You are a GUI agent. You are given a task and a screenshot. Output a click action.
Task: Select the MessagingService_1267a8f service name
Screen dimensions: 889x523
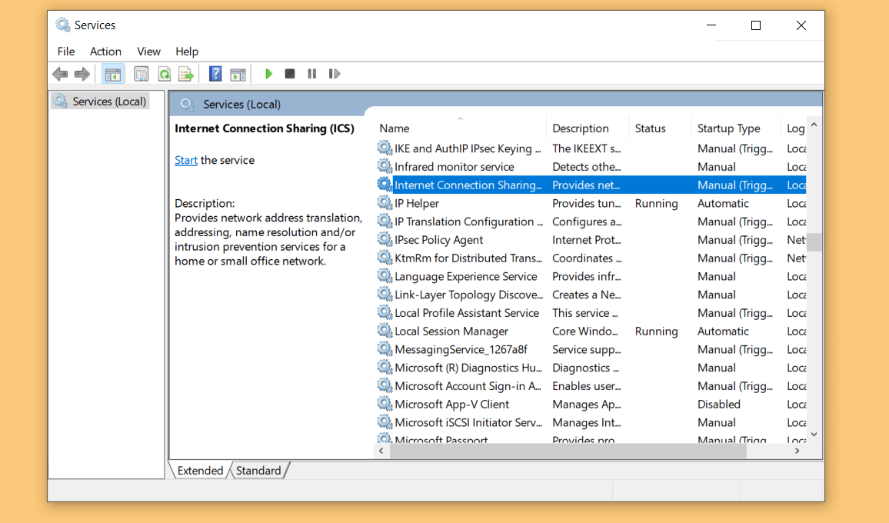pyautogui.click(x=461, y=349)
